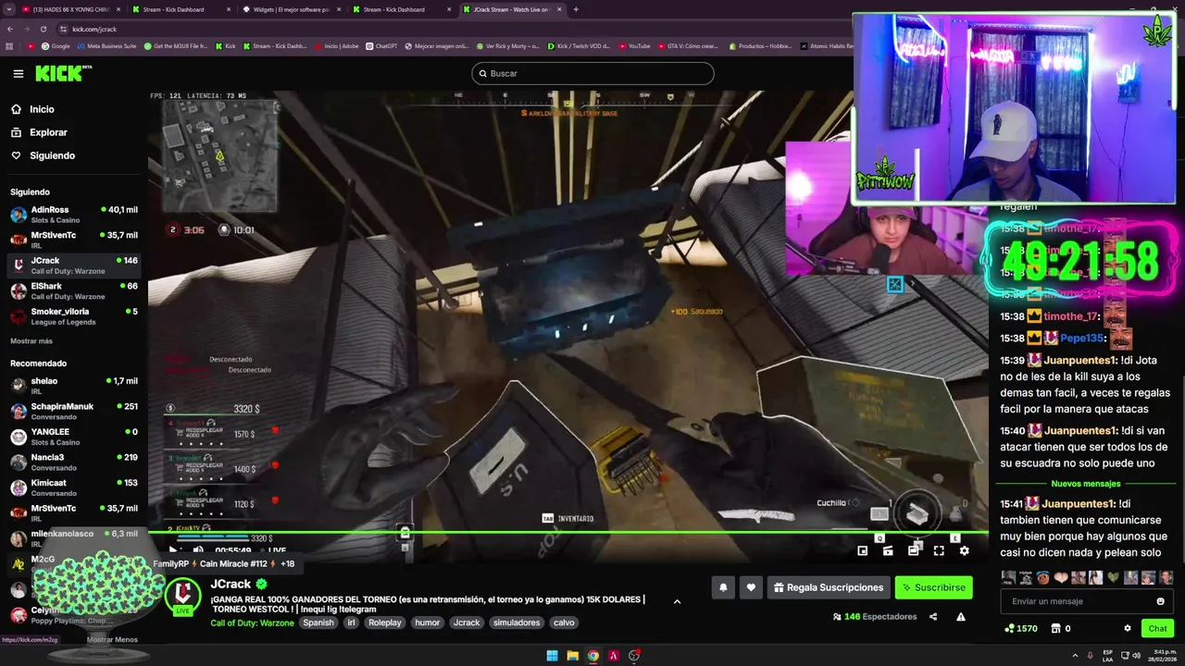Select the simuladores tag
Screen dimensions: 1185x666
coord(517,623)
